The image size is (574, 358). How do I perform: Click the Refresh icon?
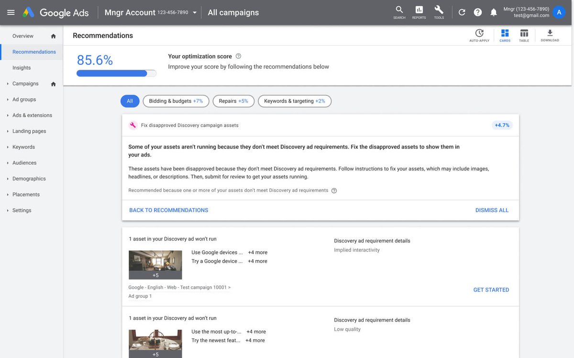point(462,12)
